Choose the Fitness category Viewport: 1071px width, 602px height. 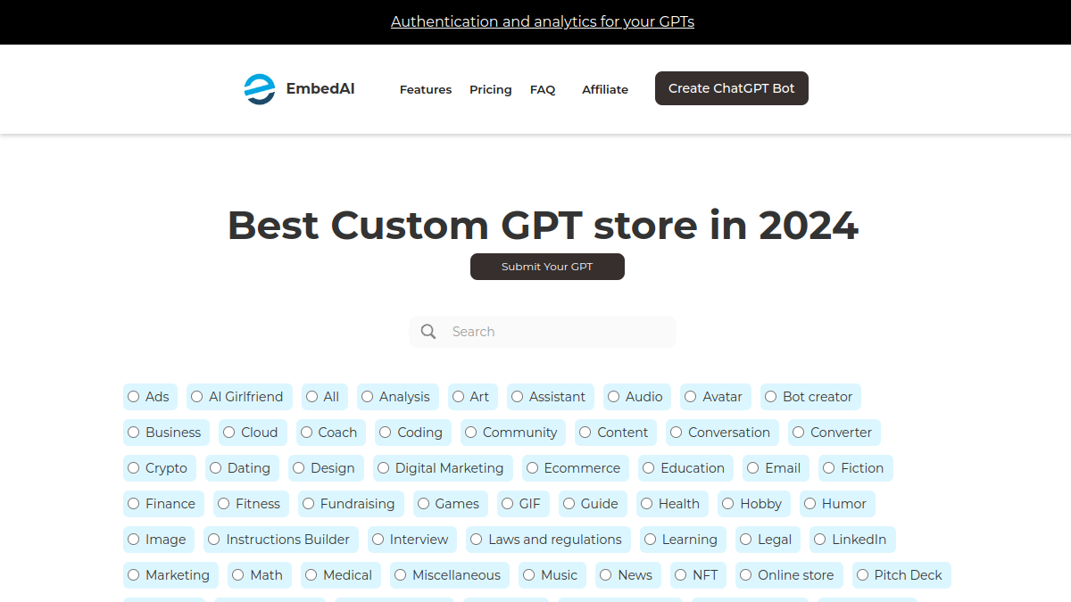tap(252, 504)
